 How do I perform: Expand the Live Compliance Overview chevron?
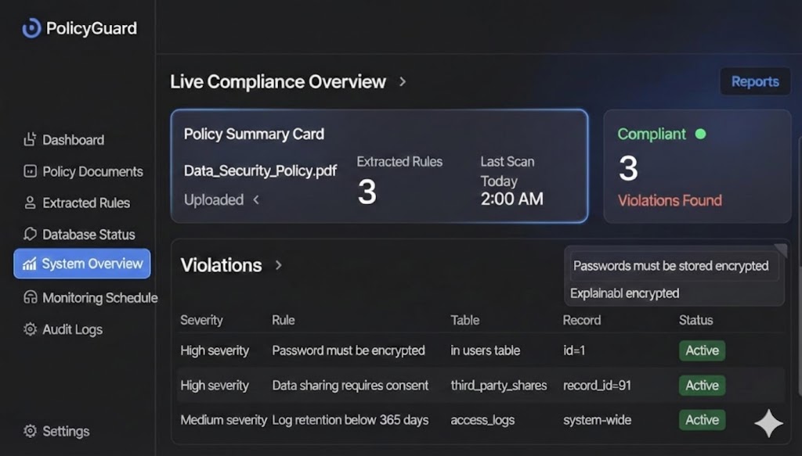[x=402, y=81]
